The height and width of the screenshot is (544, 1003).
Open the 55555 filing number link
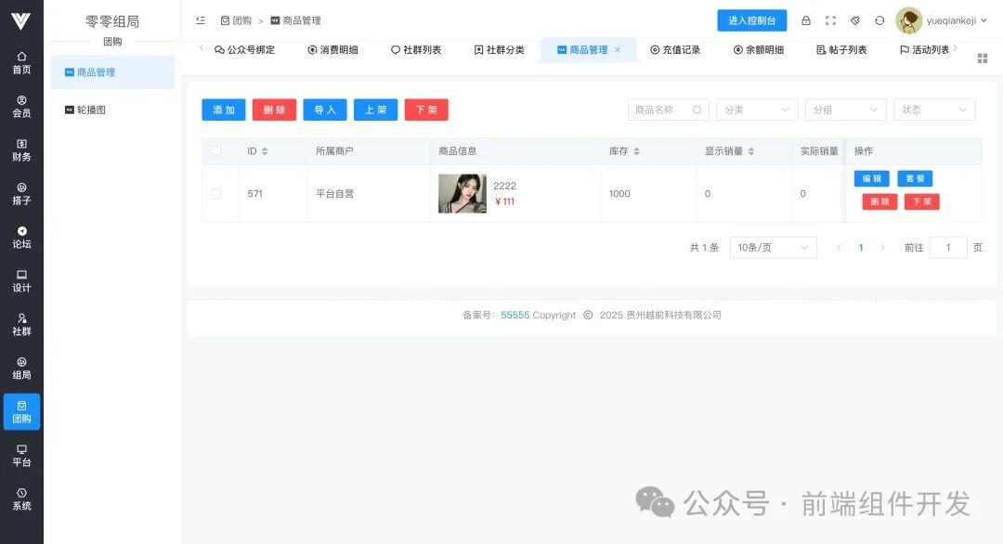[x=515, y=315]
